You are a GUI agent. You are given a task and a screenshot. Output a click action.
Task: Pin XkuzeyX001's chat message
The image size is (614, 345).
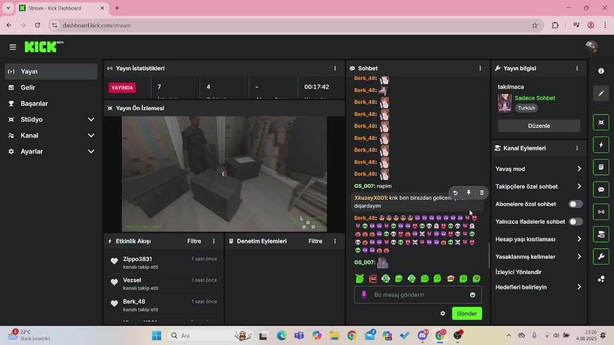pyautogui.click(x=469, y=193)
